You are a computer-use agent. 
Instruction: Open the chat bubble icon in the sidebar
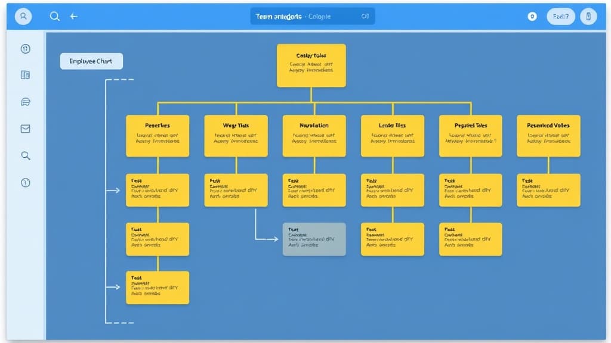(25, 102)
